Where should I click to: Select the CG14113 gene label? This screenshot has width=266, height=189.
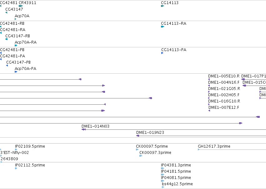(170, 3)
